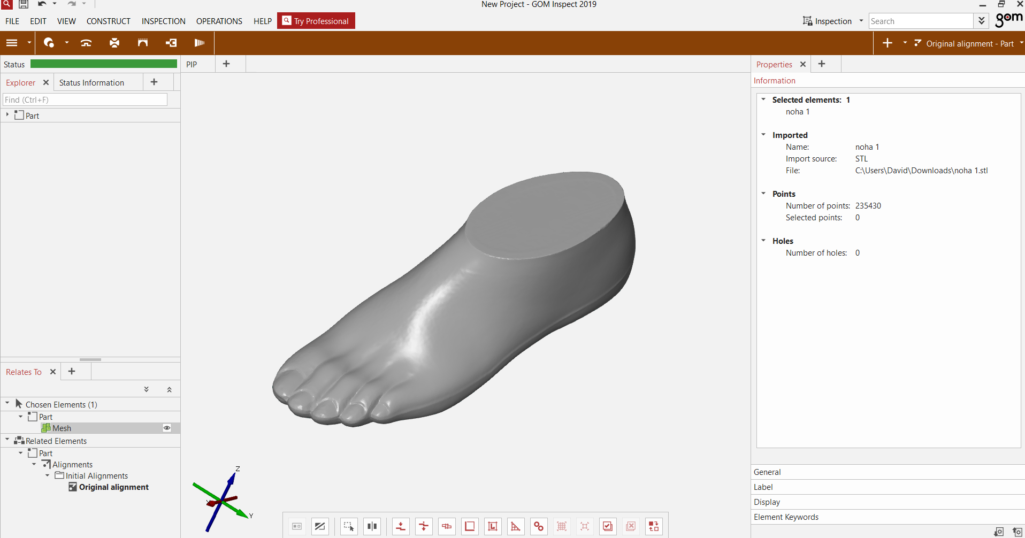Collapse the Chosen Elements tree group
The height and width of the screenshot is (538, 1025).
pos(7,403)
